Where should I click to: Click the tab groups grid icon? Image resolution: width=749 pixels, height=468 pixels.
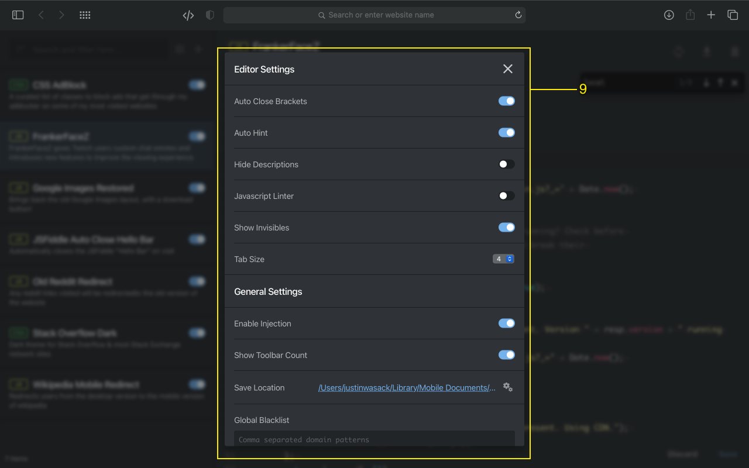(85, 15)
